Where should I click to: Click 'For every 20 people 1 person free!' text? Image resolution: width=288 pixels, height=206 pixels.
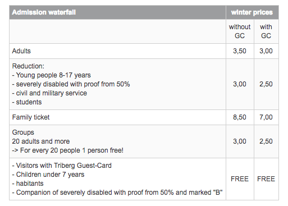(x=72, y=150)
